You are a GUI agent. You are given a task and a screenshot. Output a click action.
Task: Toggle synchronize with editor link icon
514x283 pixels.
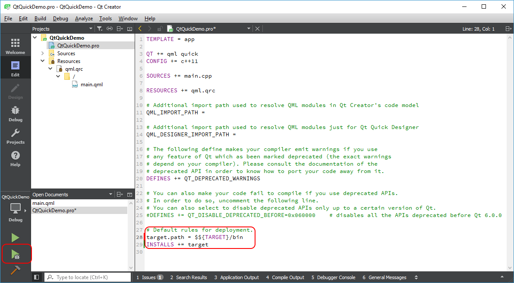coord(110,29)
